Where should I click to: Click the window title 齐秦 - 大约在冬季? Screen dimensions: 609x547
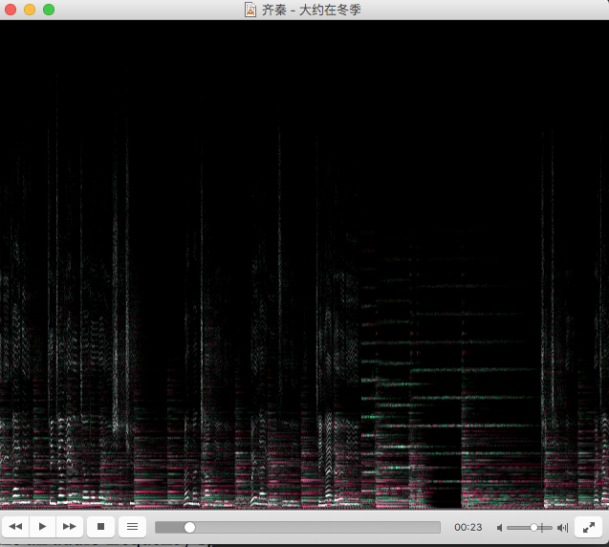[311, 10]
